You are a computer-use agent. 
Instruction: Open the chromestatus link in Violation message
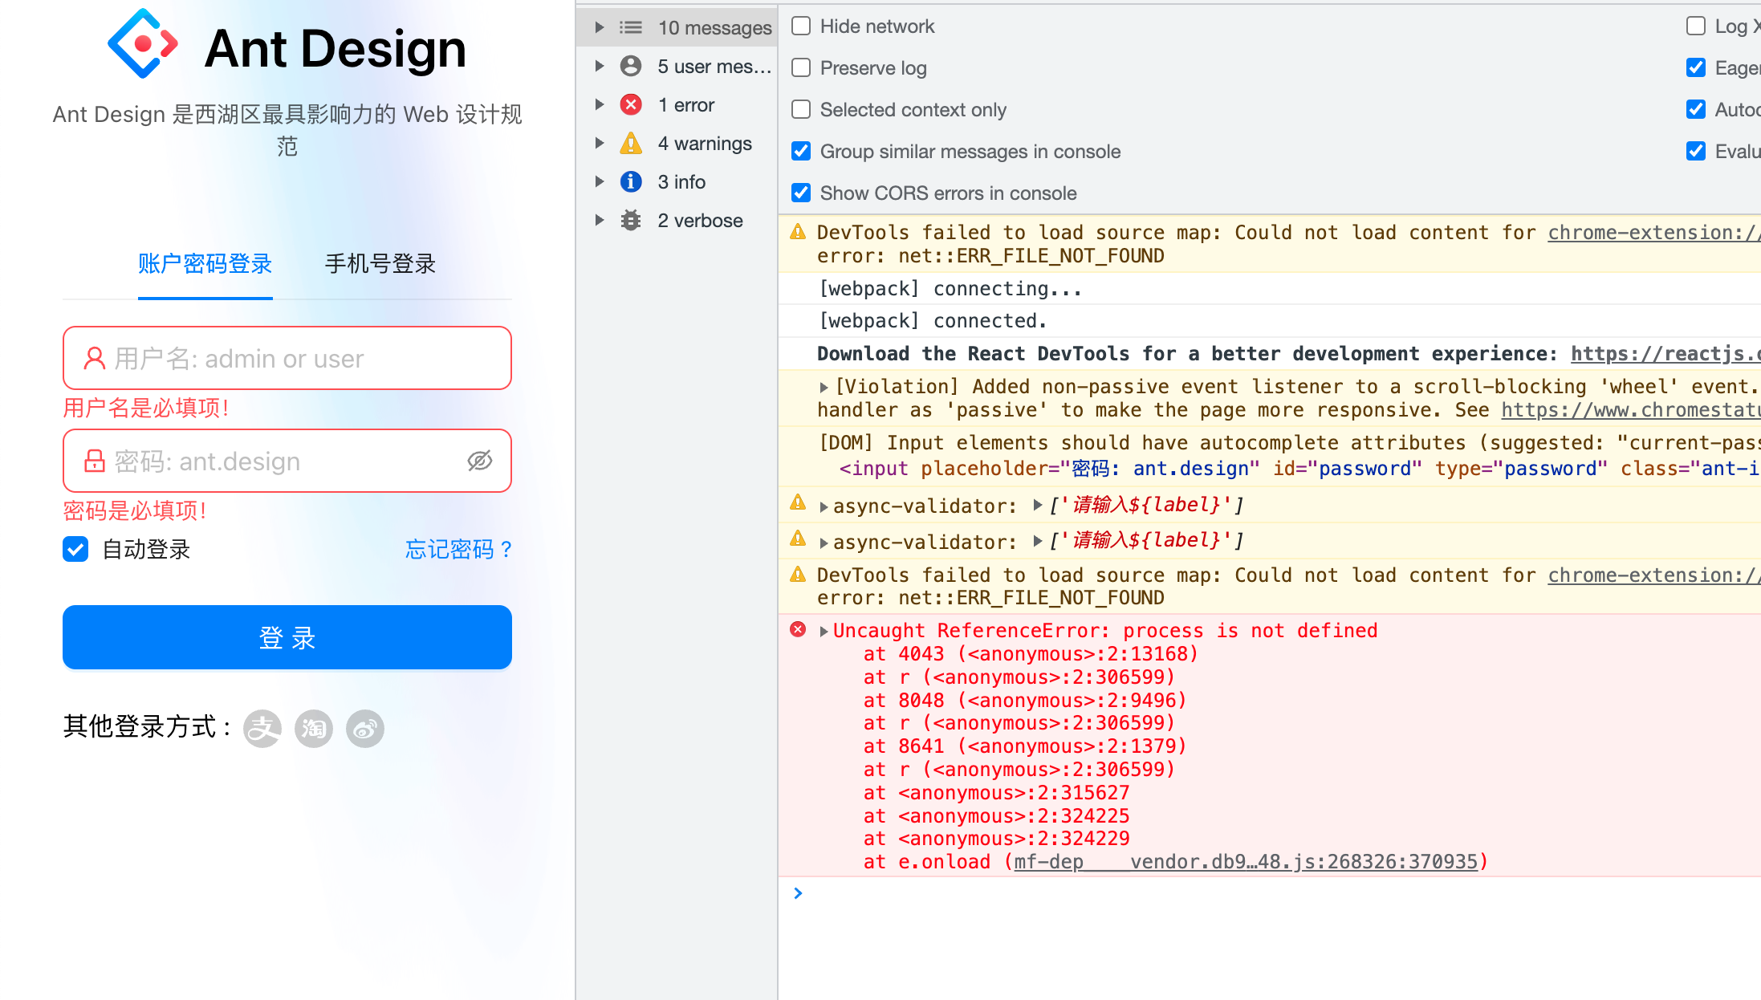pos(1631,410)
